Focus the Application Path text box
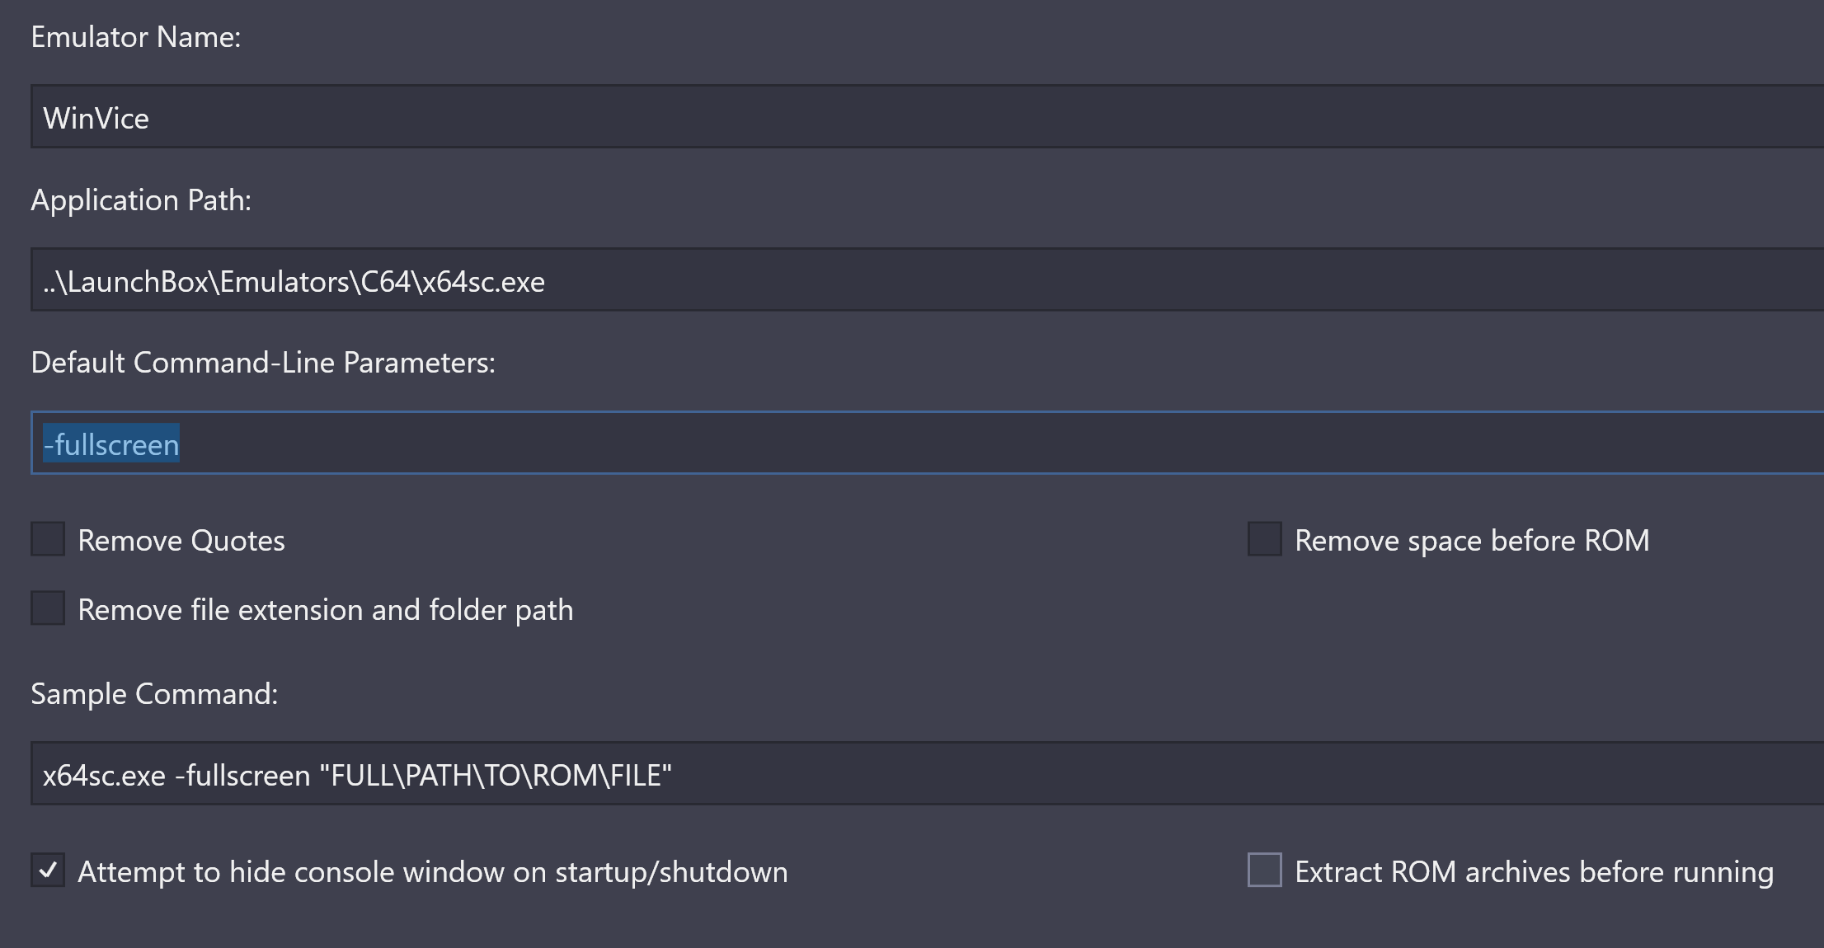Screen dimensions: 1824x948 pos(927,279)
